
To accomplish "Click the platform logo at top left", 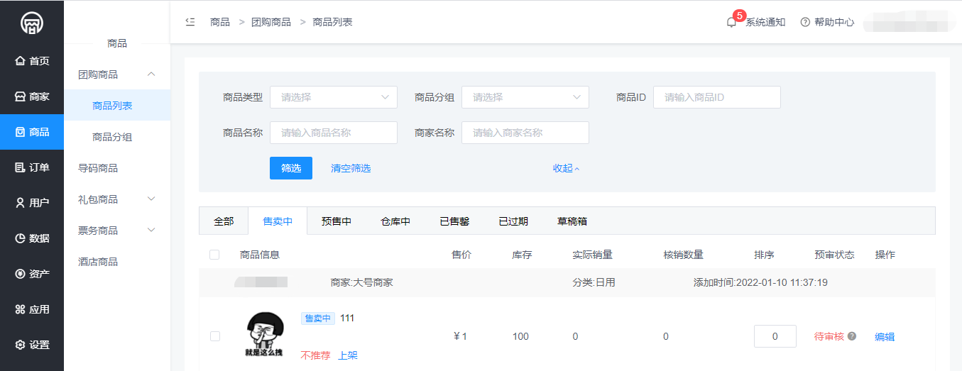I will 31,22.
